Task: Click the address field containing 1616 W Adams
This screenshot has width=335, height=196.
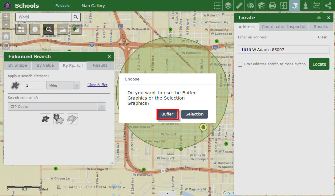Action: click(x=284, y=50)
